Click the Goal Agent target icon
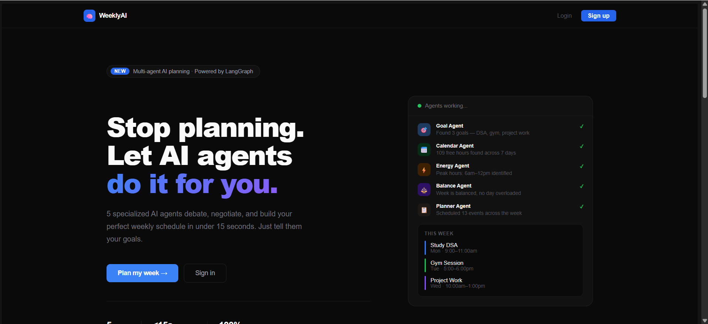 [424, 129]
